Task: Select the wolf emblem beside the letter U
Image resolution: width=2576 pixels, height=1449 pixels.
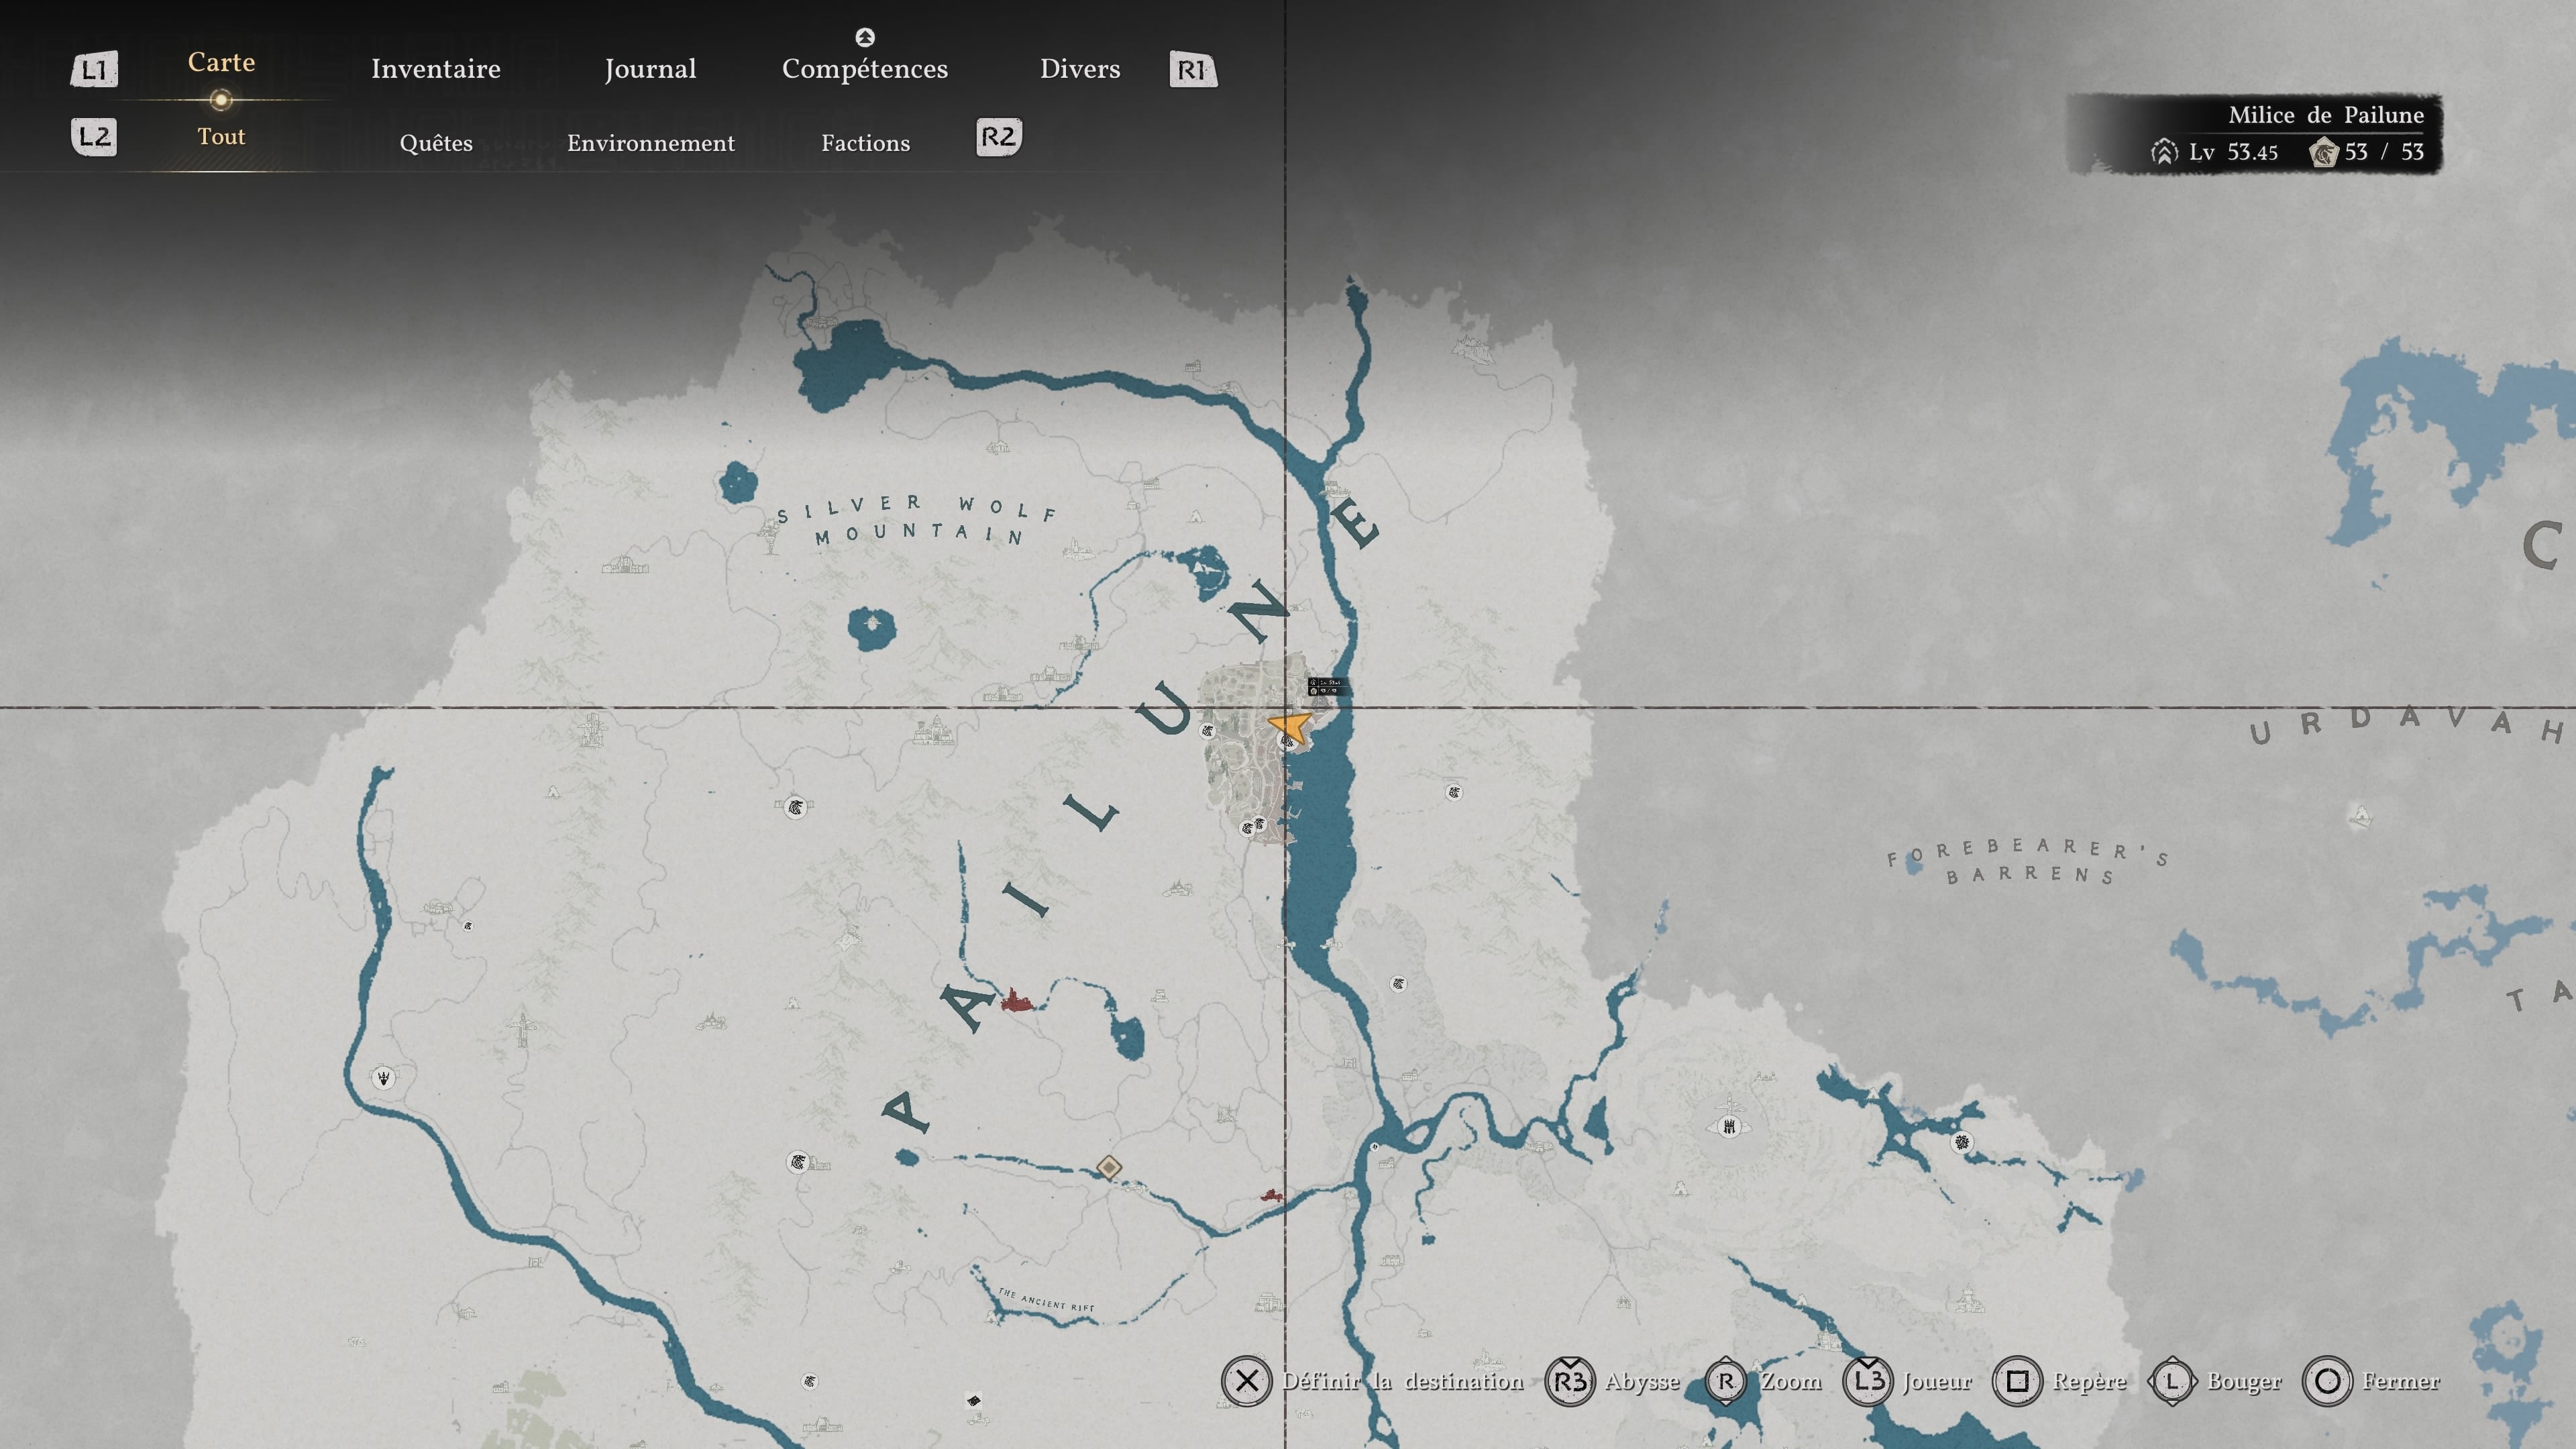Action: click(x=1208, y=731)
